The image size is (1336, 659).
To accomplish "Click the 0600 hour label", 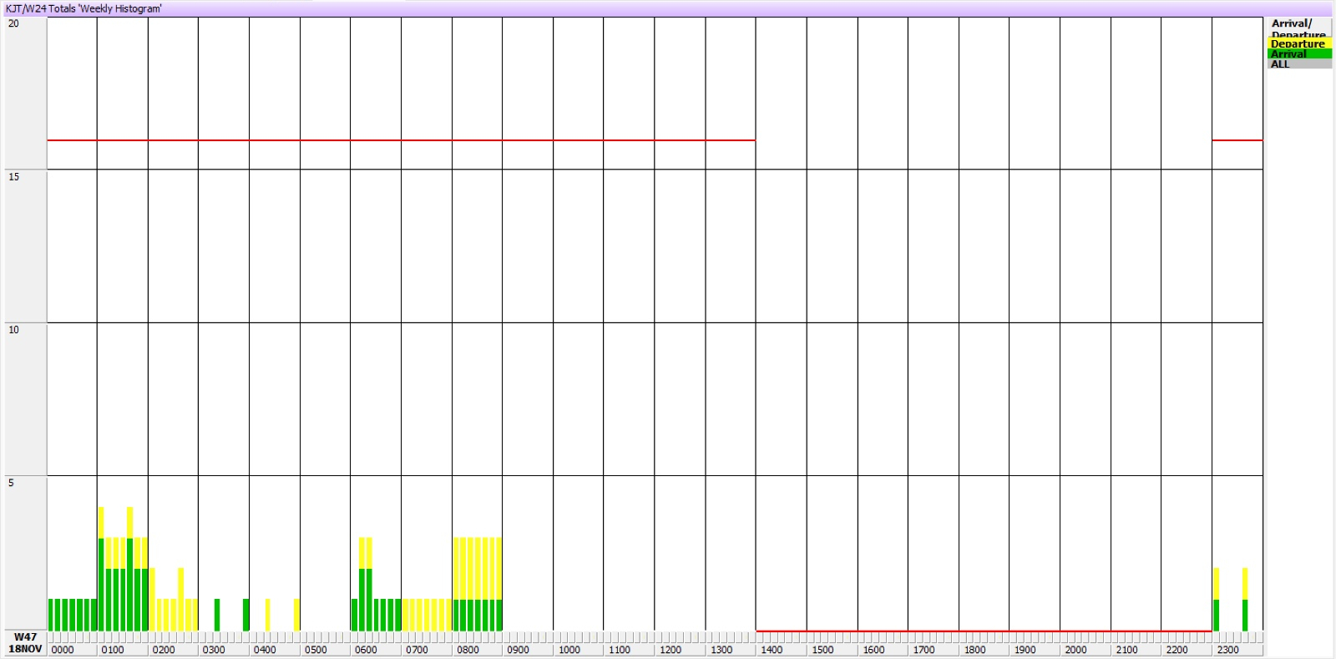I will [x=366, y=650].
